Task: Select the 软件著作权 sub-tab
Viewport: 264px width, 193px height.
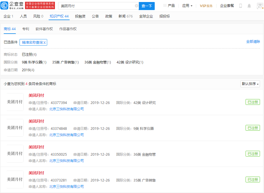Action: pos(44,29)
